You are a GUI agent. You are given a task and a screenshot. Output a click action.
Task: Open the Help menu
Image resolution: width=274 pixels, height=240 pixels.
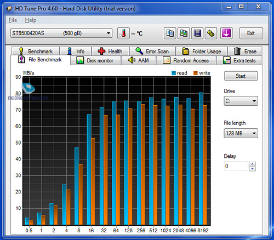pyautogui.click(x=31, y=20)
